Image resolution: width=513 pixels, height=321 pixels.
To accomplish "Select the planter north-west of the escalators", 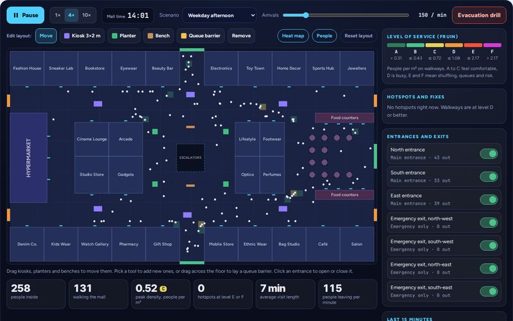I will coord(155,132).
